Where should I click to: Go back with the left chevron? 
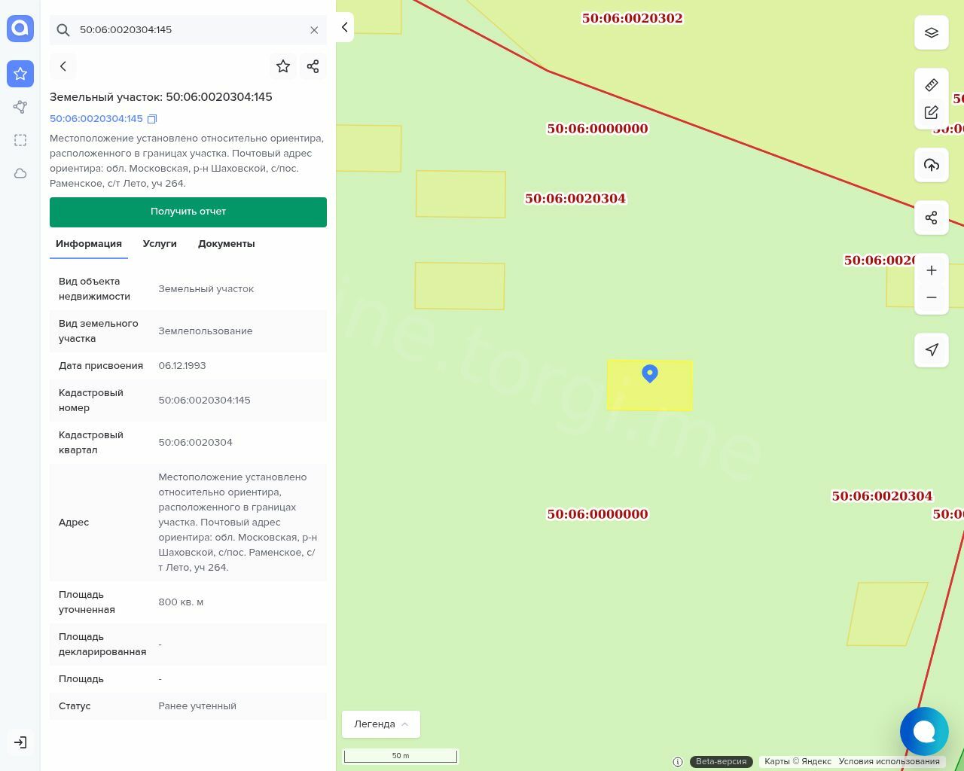(63, 66)
